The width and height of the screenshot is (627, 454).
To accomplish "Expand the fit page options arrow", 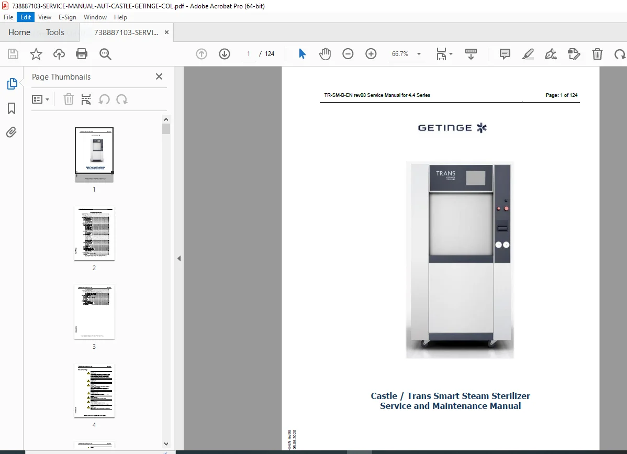I will [451, 53].
